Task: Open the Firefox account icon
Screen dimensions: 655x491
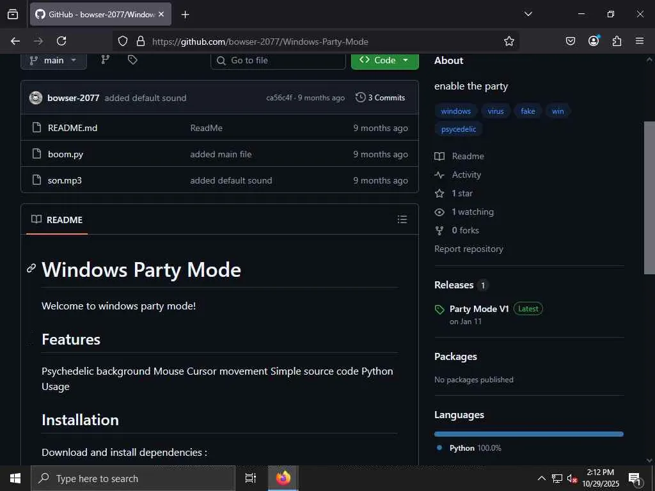Action: pyautogui.click(x=594, y=41)
